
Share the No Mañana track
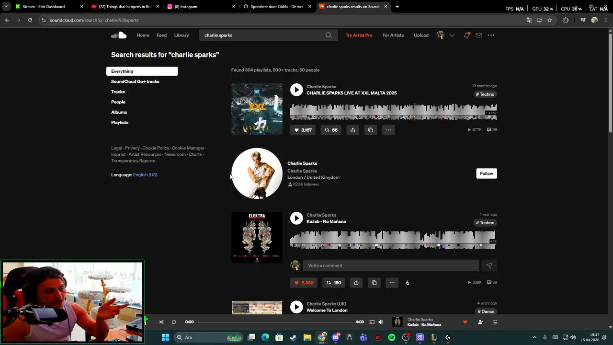click(x=356, y=283)
